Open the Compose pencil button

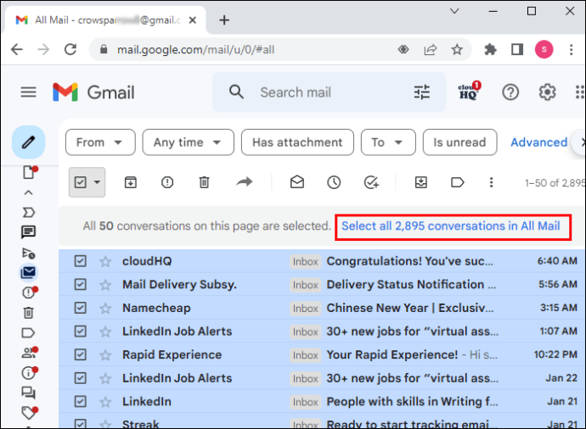coord(28,142)
